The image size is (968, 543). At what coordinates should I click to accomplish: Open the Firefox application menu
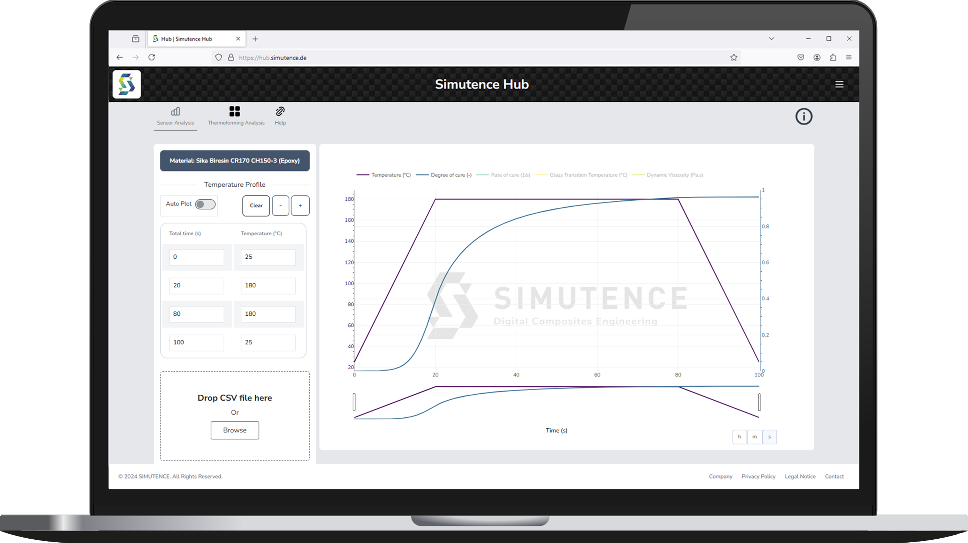click(x=848, y=57)
